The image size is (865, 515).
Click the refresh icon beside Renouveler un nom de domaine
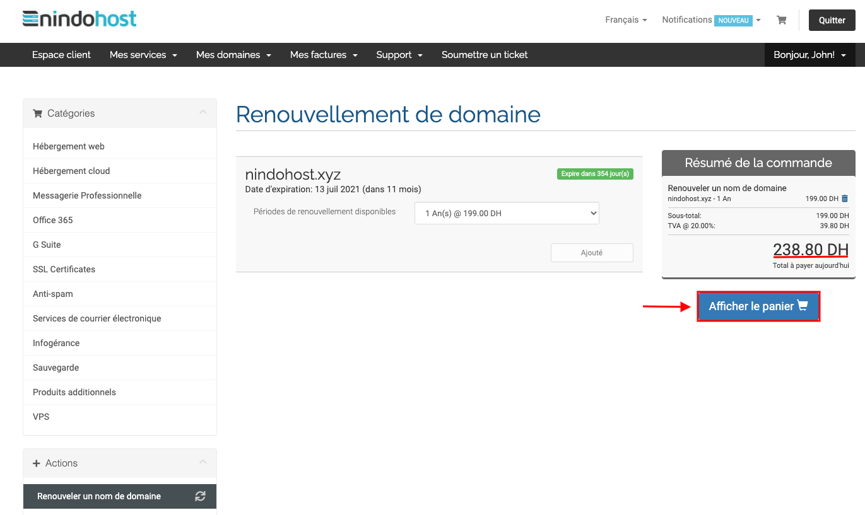coord(200,496)
